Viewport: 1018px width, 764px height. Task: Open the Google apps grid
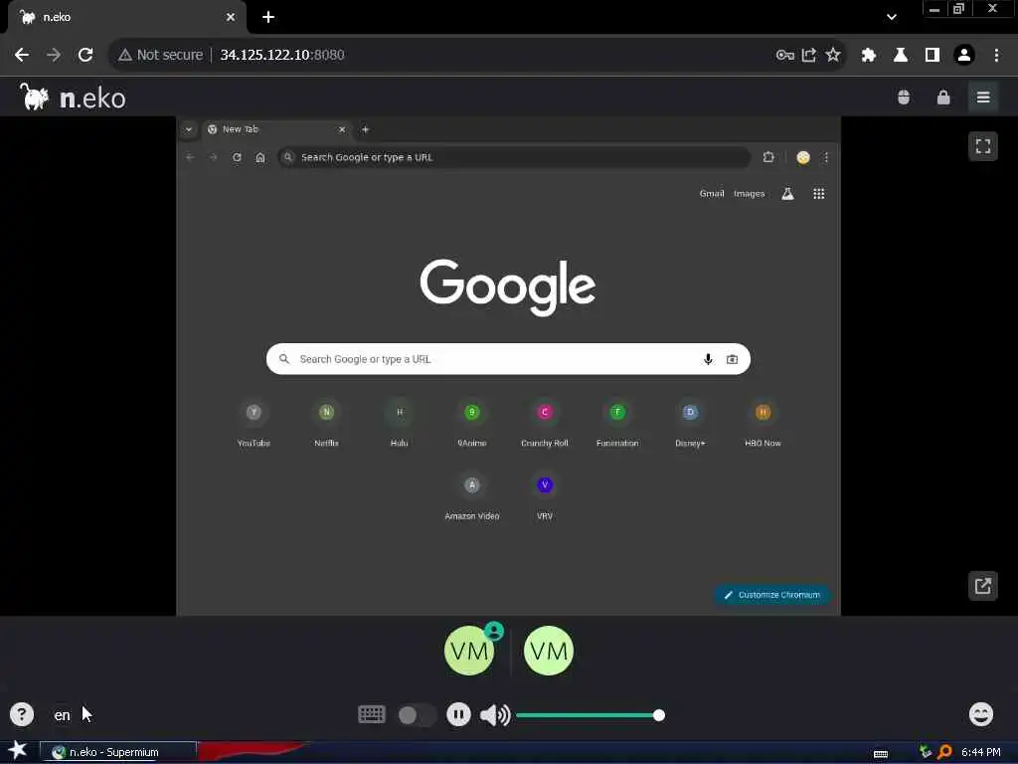point(819,194)
